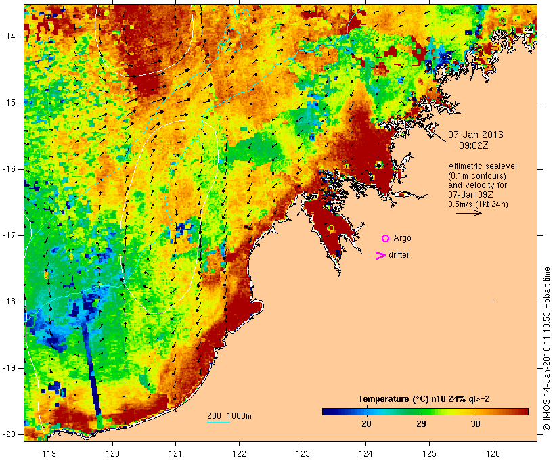The height and width of the screenshot is (460, 555).
Task: Click longitude label '123' on the axis
Action: point(303,453)
